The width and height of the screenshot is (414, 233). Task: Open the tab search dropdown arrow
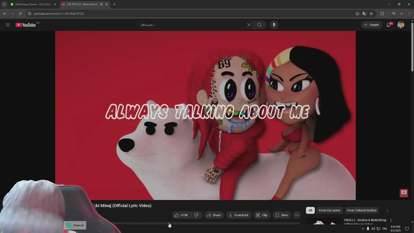4,4
